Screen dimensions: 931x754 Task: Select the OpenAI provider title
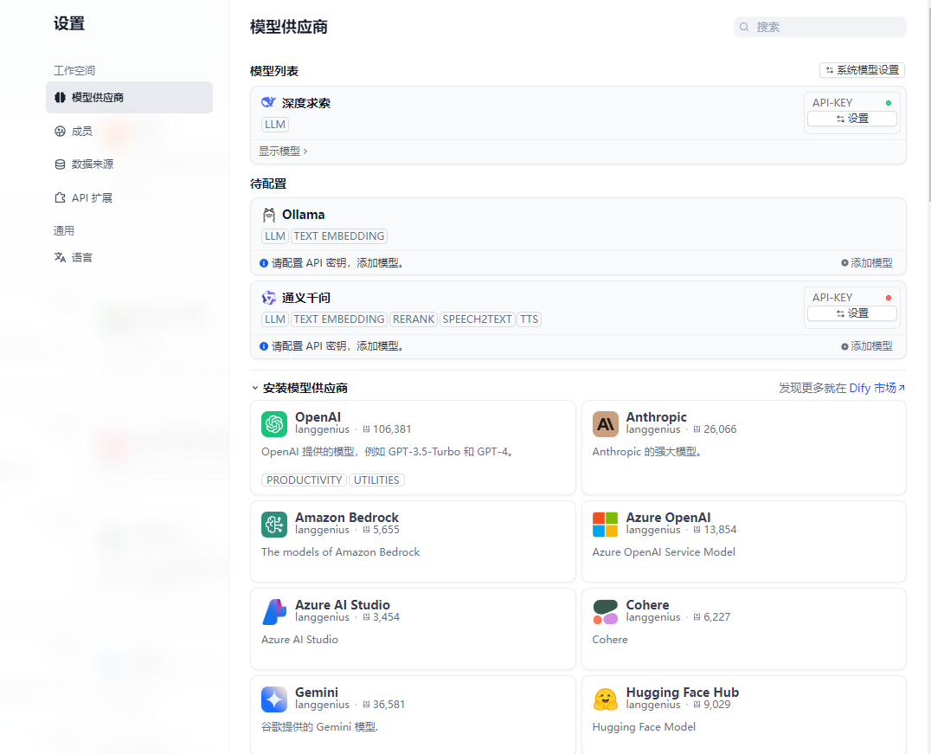318,417
